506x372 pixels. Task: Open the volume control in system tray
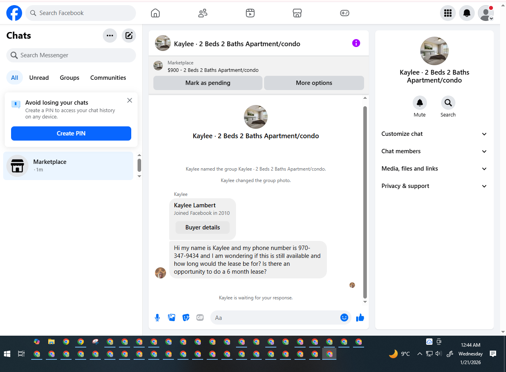coord(438,354)
